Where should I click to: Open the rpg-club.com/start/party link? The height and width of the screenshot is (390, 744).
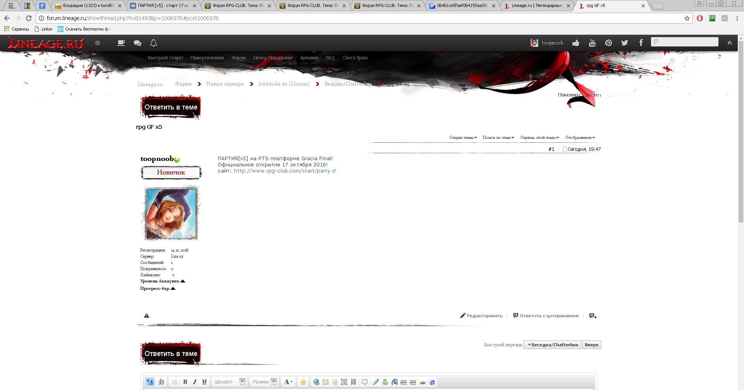point(284,171)
